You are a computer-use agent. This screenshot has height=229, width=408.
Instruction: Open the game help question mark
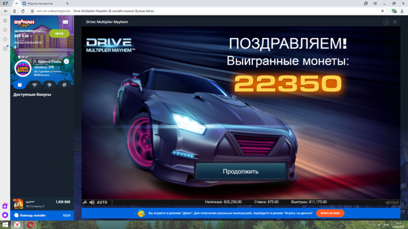point(112,202)
